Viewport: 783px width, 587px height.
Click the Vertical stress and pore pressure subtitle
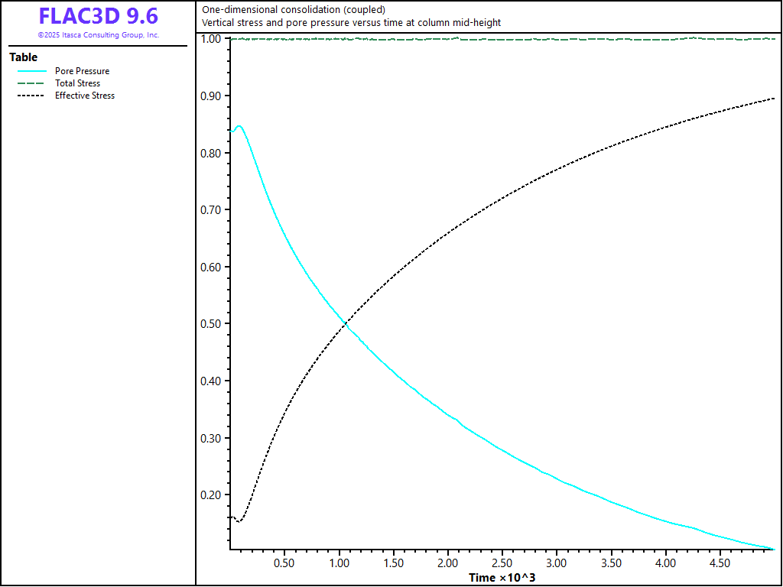(351, 23)
